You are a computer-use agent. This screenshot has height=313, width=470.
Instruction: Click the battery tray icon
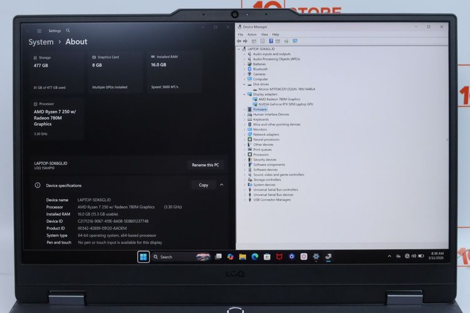pos(421,256)
